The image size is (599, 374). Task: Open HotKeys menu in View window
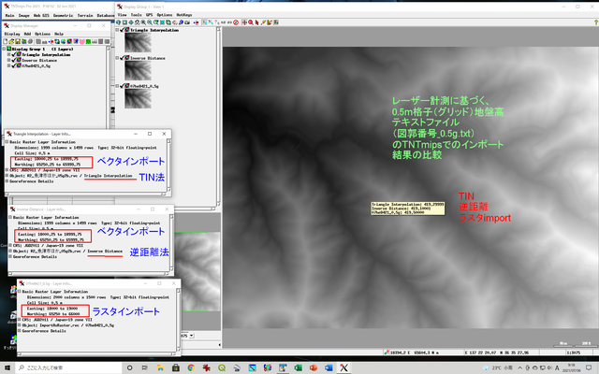[x=183, y=15]
